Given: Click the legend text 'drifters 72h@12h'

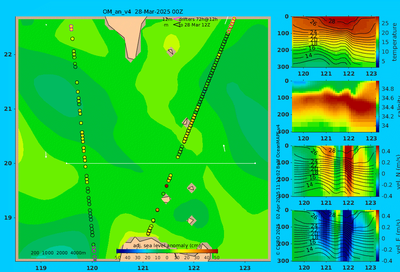Looking at the screenshot, I should pyautogui.click(x=198, y=19).
